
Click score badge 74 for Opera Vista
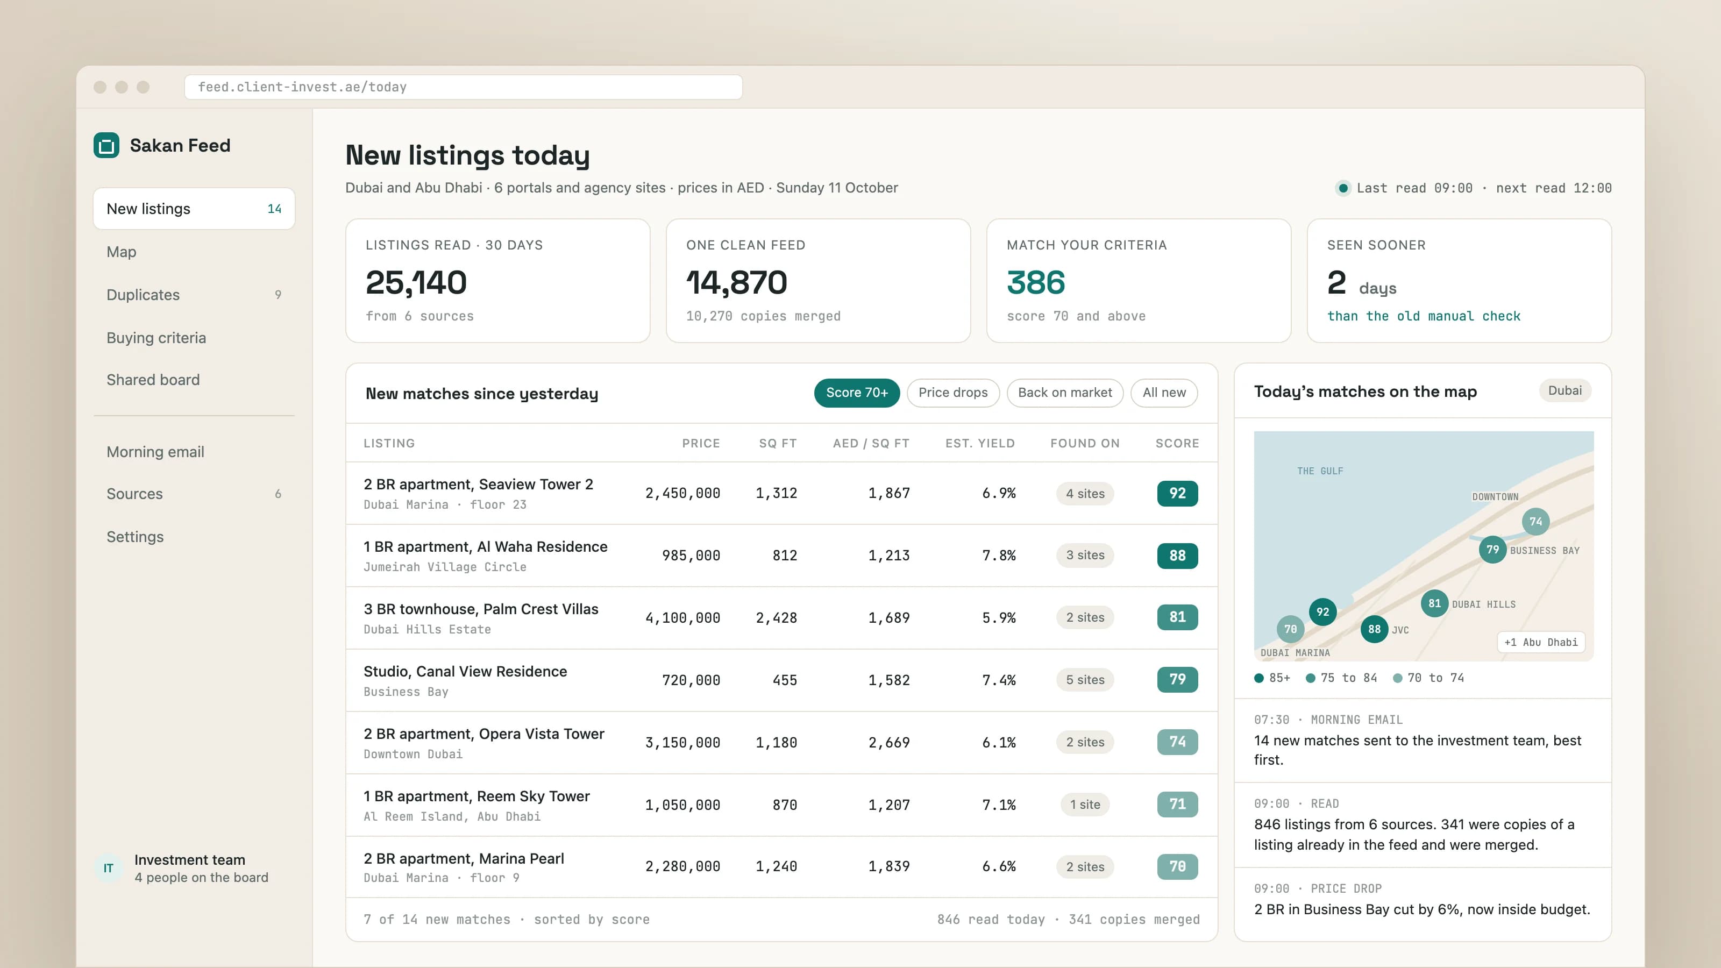[x=1177, y=742]
